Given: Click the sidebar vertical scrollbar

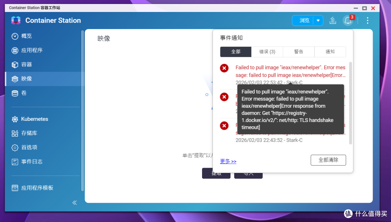Looking at the screenshot, I should click(83, 111).
